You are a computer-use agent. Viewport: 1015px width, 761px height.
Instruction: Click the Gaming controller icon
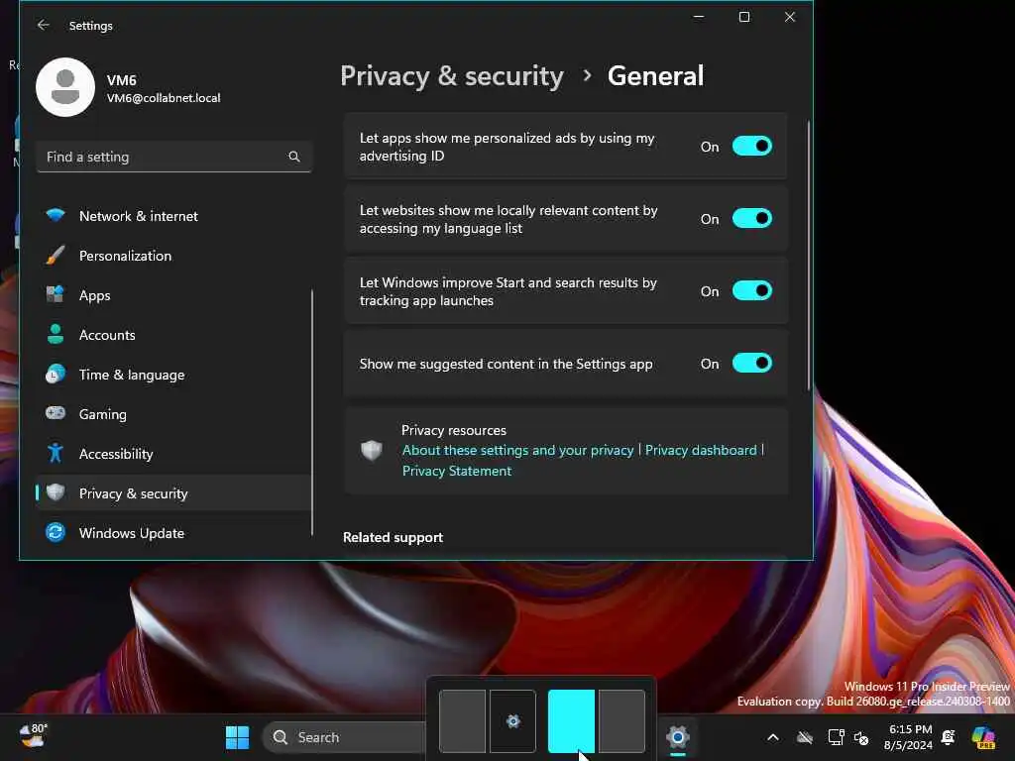point(56,413)
